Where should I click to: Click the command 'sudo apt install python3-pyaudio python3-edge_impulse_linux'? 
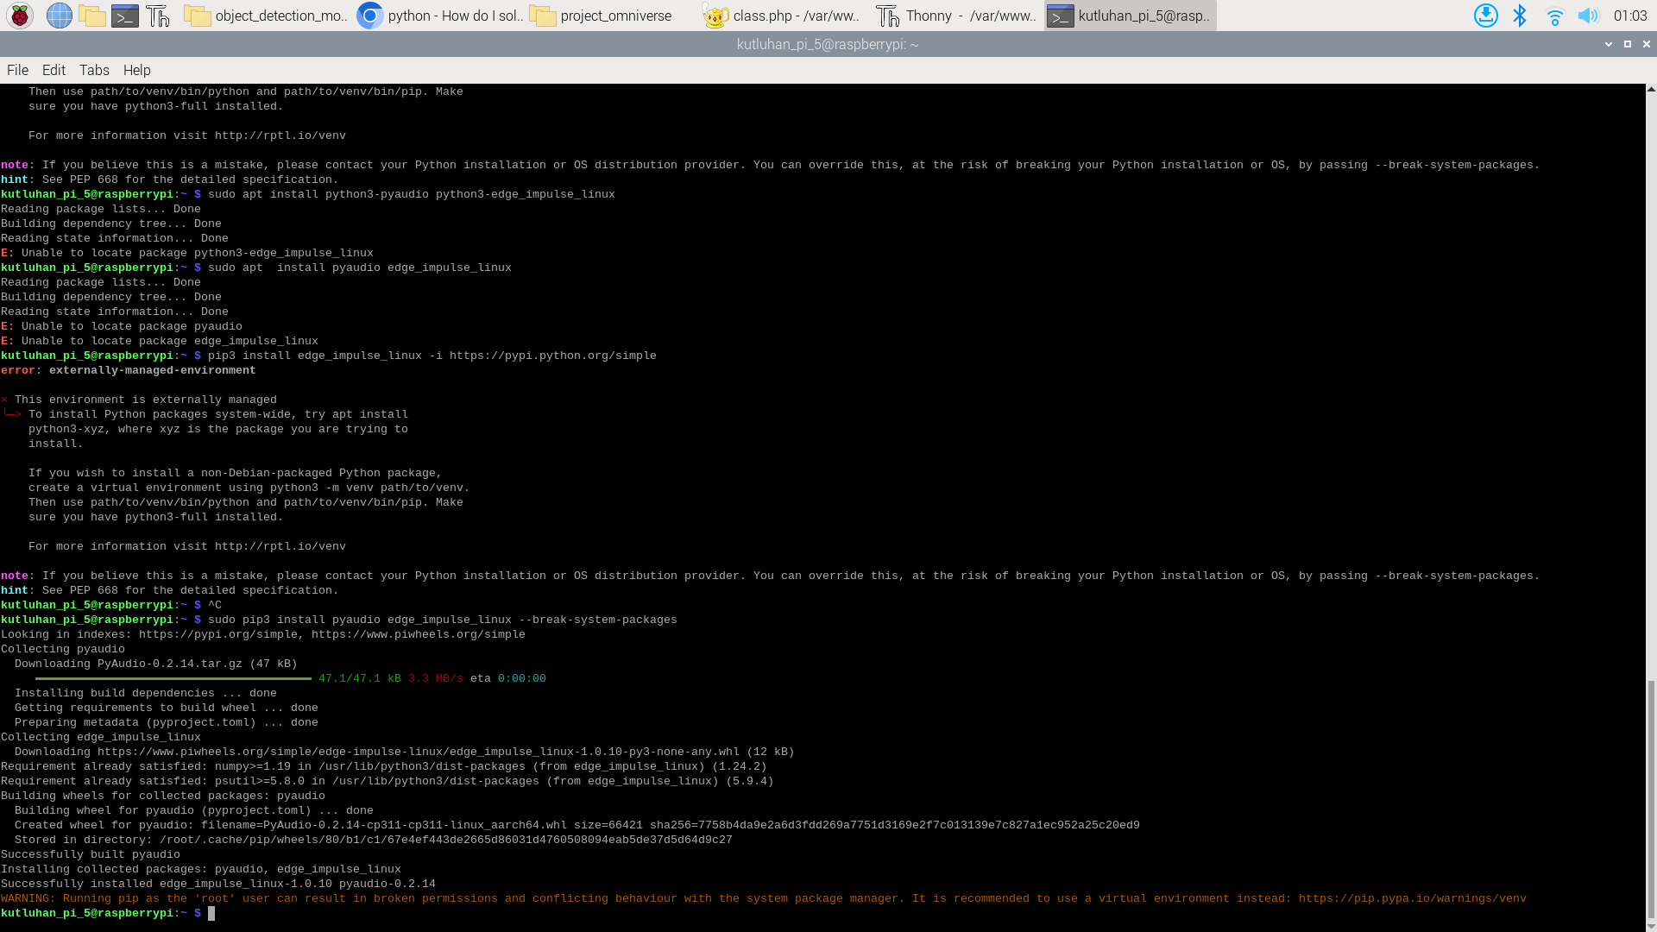point(412,194)
